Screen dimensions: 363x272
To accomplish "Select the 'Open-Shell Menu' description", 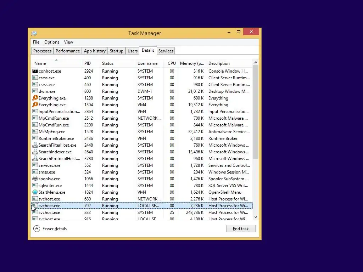I will [x=225, y=192].
